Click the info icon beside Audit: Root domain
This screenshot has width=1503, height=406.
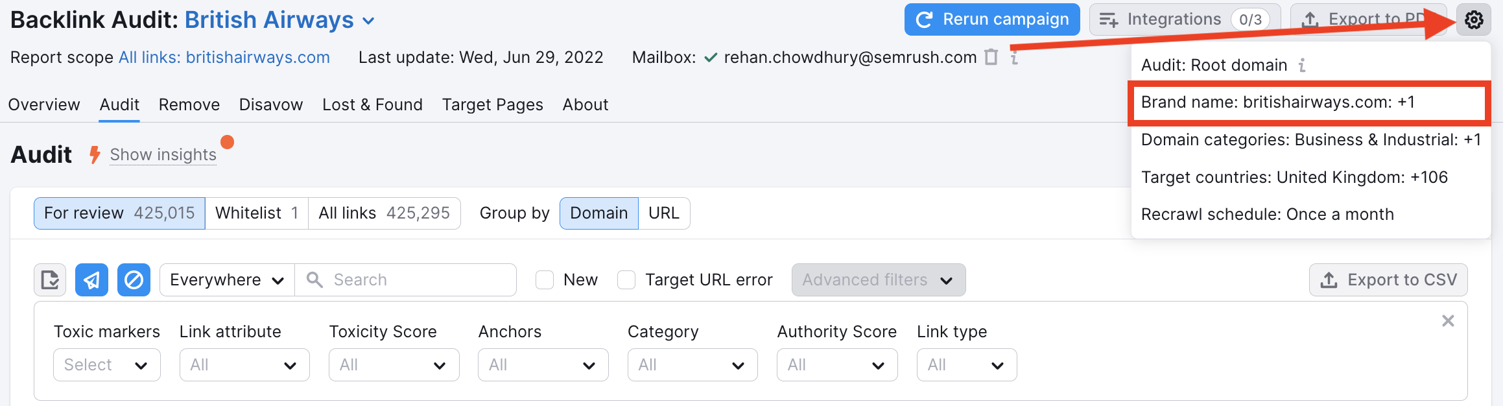(x=1302, y=65)
